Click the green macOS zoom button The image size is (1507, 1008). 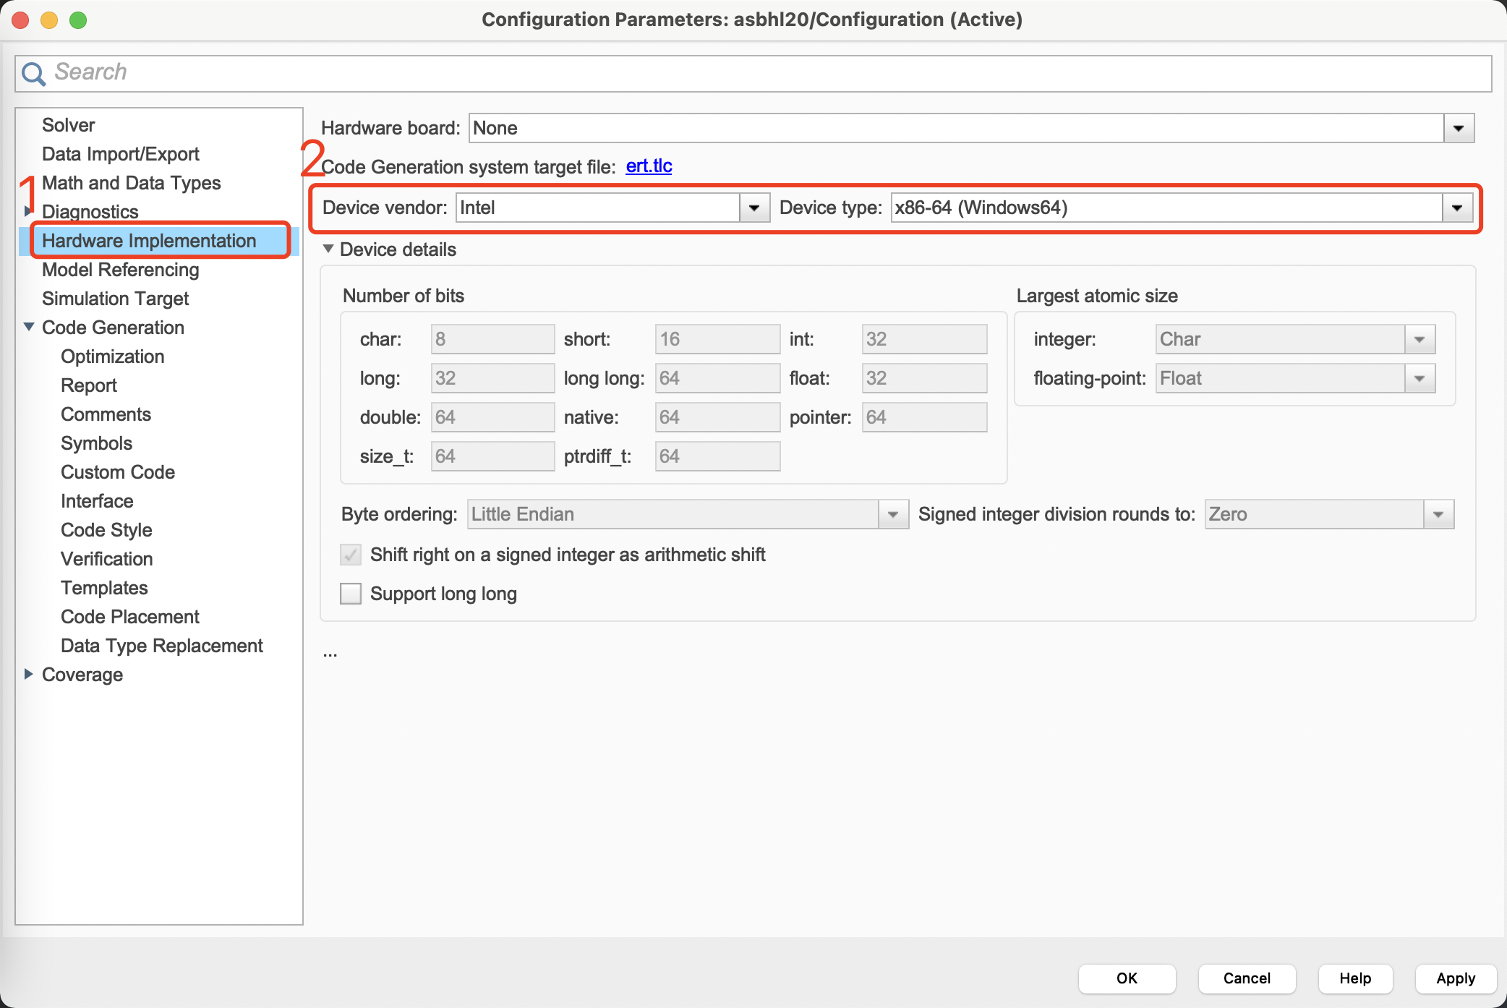[x=78, y=20]
